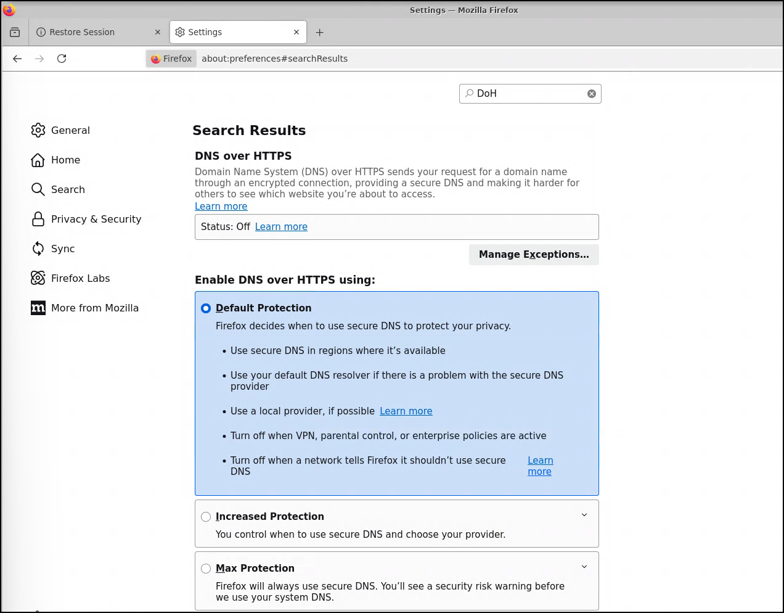Click the magnifier icon in settings search box
This screenshot has width=784, height=613.
click(x=470, y=93)
